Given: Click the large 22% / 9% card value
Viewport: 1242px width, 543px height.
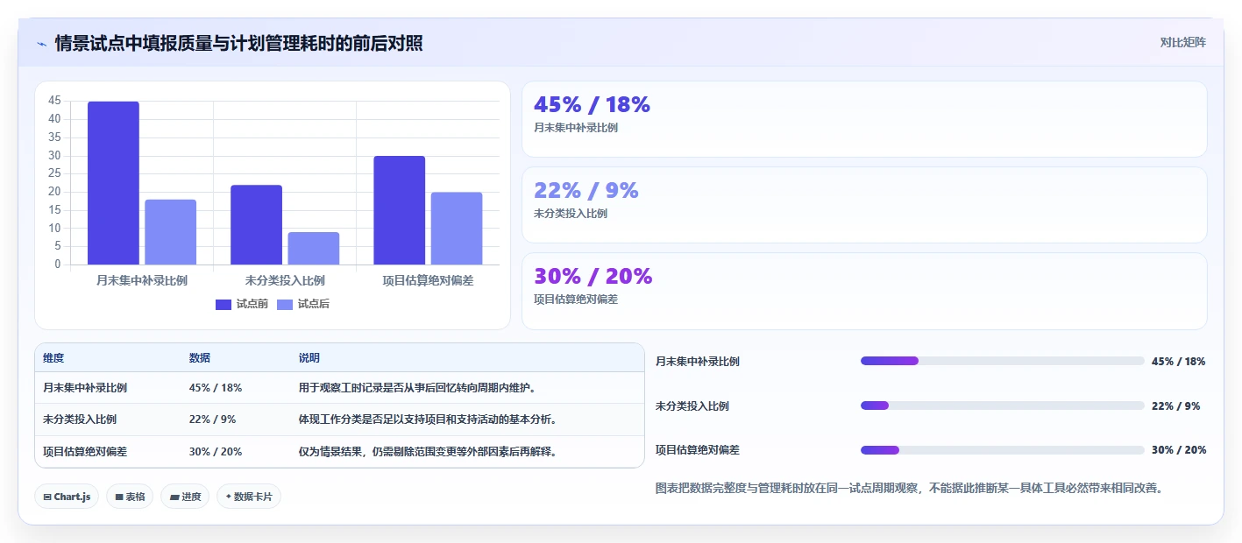Looking at the screenshot, I should pyautogui.click(x=586, y=190).
